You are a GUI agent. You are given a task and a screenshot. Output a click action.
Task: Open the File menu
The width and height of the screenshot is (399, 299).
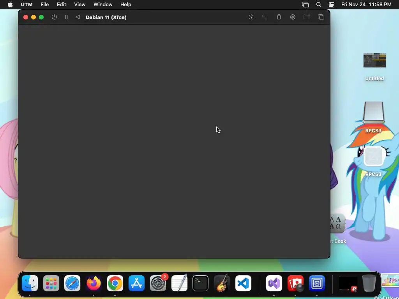click(44, 4)
